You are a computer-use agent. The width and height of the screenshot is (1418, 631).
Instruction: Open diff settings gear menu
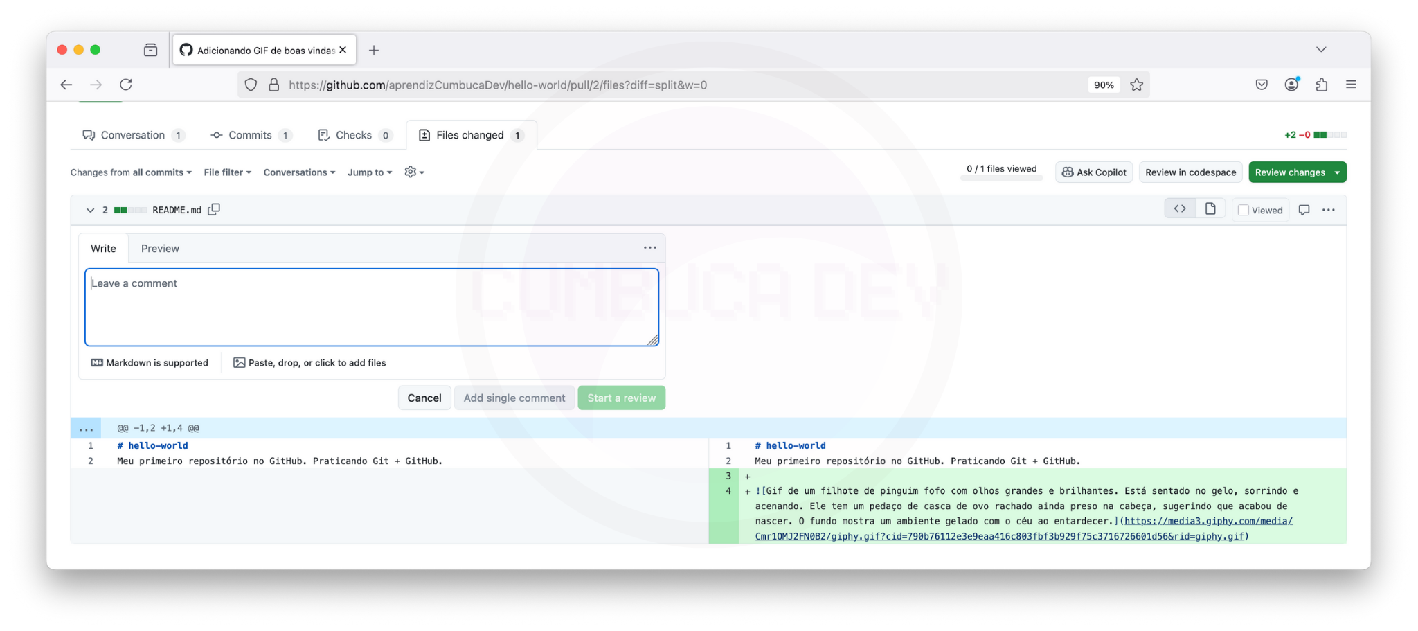coord(413,172)
